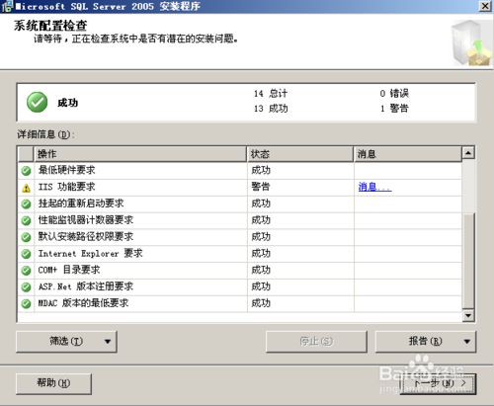Click the server box graphic in header

[x=471, y=42]
